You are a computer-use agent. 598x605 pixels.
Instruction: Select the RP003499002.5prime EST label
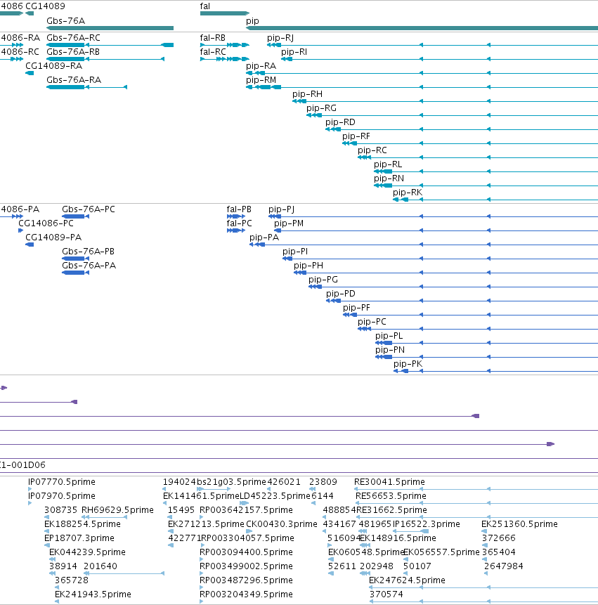[x=246, y=566]
